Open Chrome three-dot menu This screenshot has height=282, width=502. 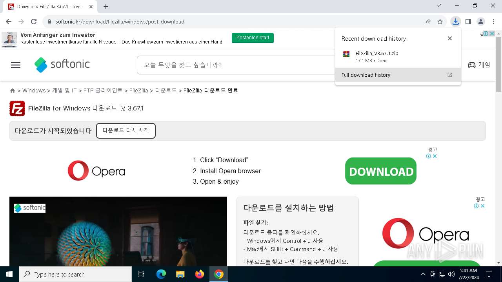(493, 22)
